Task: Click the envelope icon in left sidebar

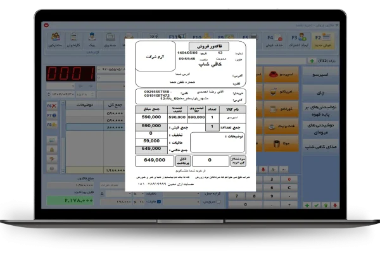Action: pos(52,140)
